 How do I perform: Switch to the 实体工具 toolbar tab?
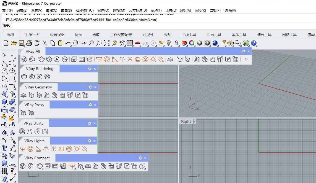[239, 35]
